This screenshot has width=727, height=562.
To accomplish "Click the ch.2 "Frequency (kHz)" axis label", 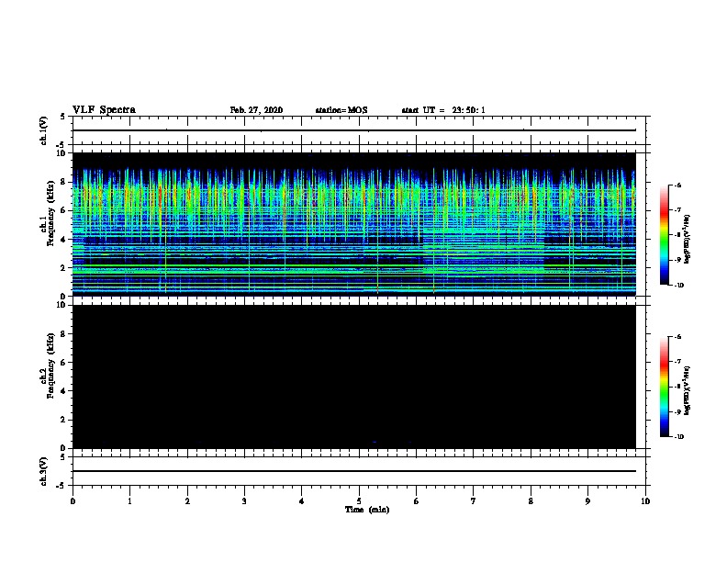I will (x=50, y=365).
